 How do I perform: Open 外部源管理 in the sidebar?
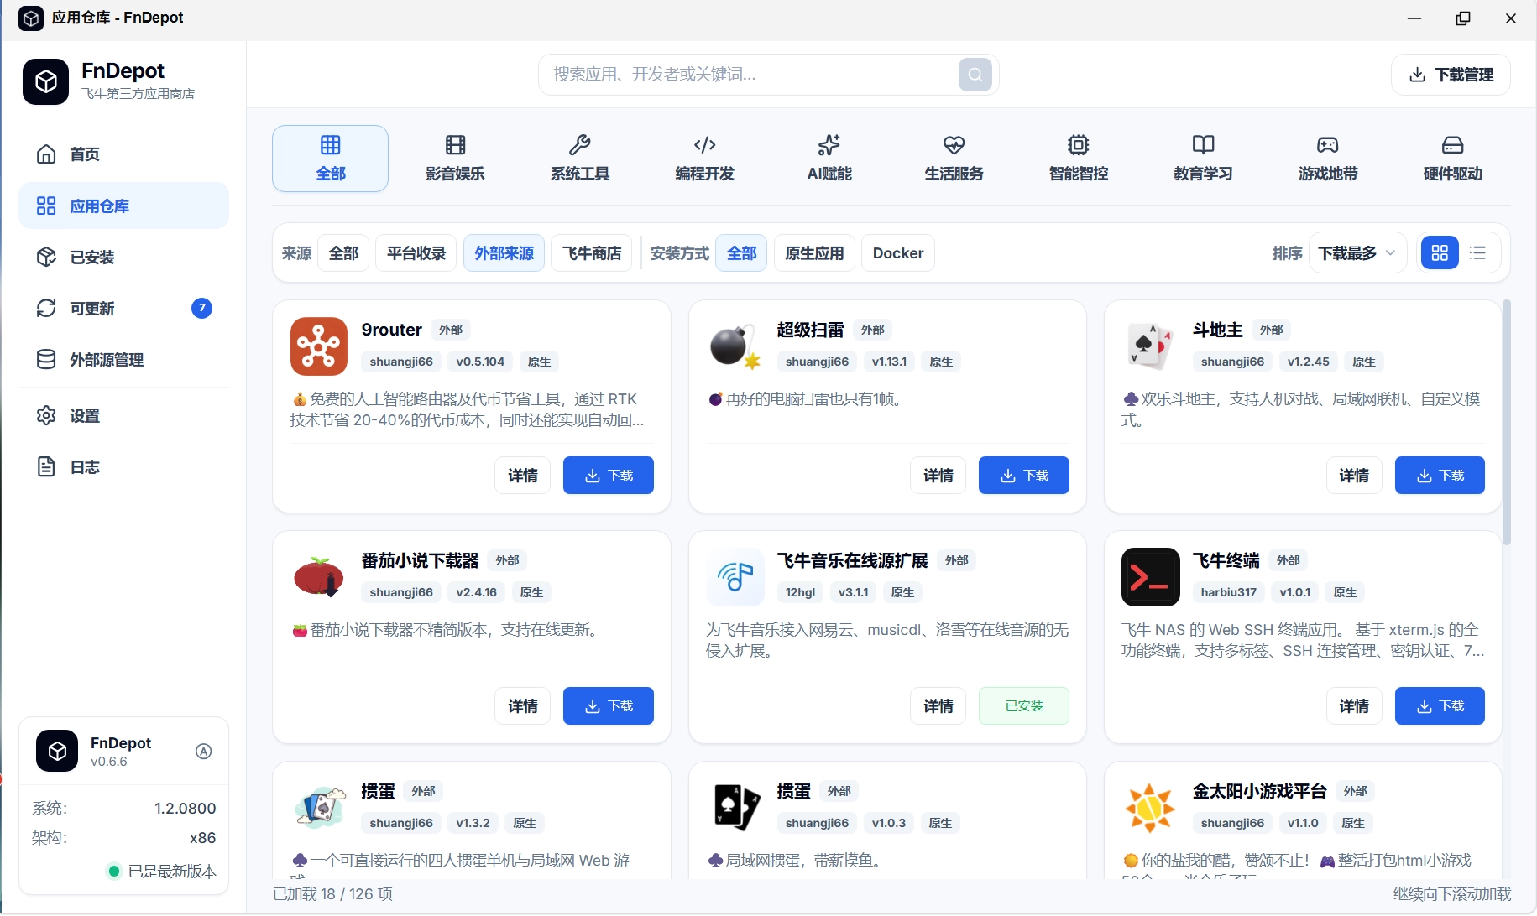(x=123, y=359)
